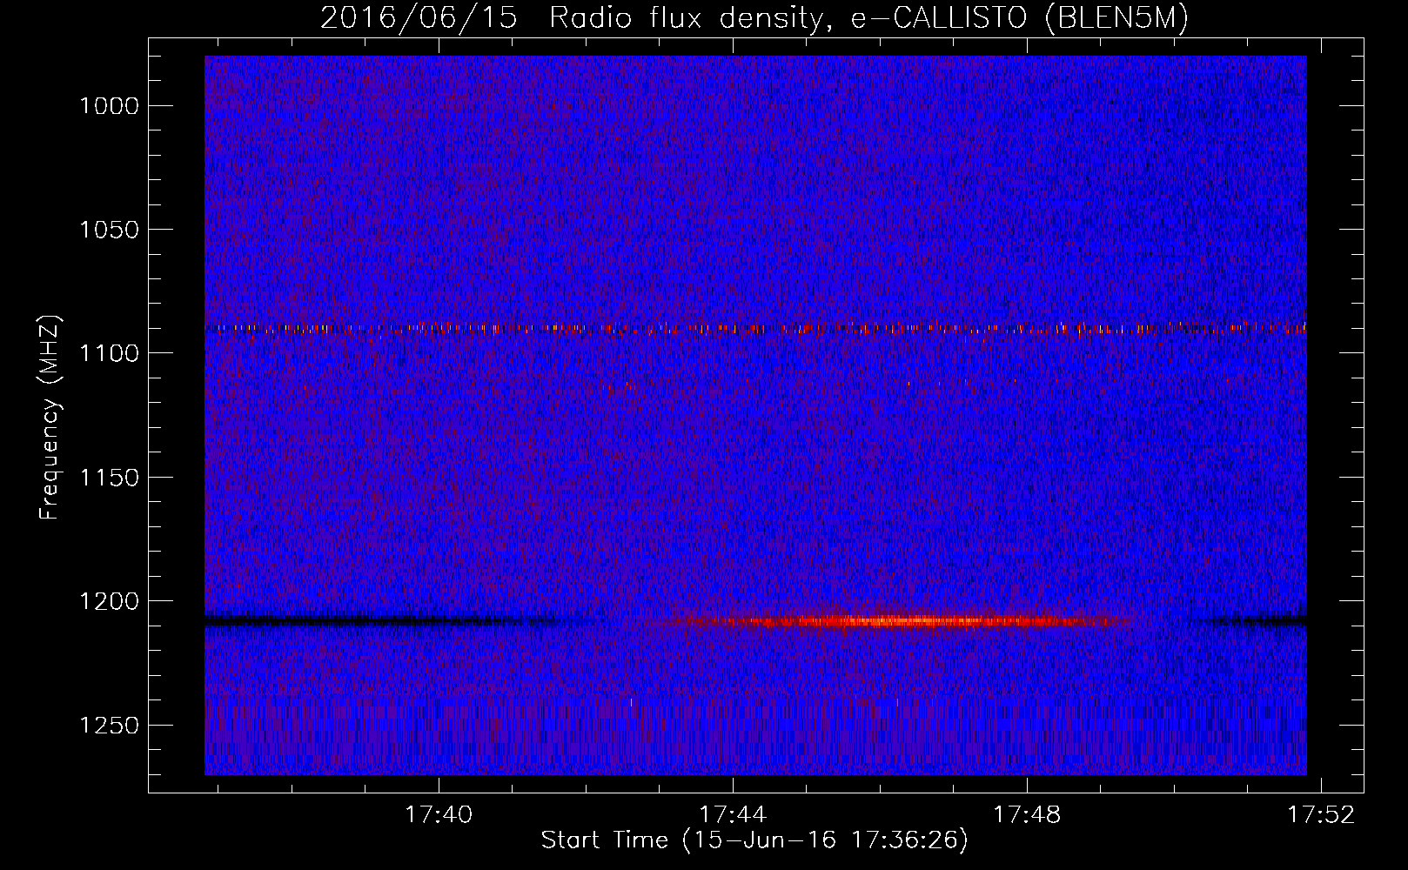
Task: Click the 1050 frequency tick label
Action: point(109,230)
